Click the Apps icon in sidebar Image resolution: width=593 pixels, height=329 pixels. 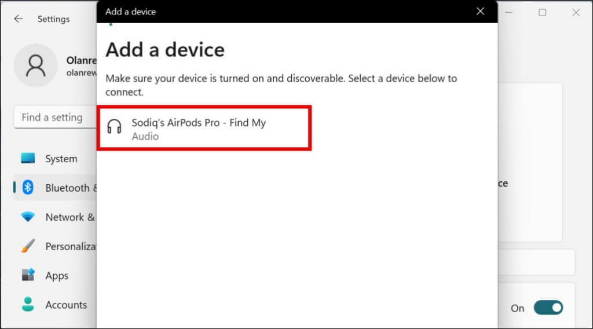pyautogui.click(x=28, y=276)
